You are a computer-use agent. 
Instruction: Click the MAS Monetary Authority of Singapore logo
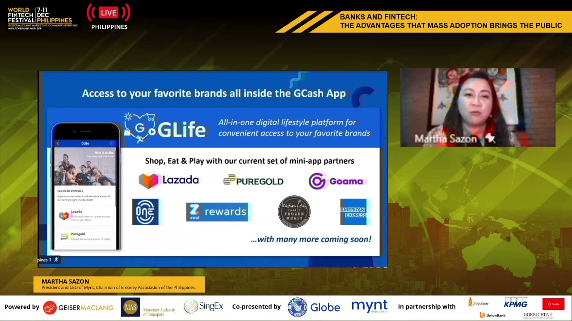(x=148, y=308)
